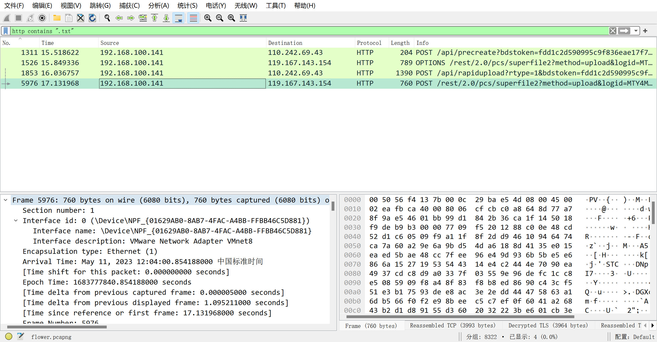Image resolution: width=657 pixels, height=342 pixels.
Task: Click the zoom in magnifier icon
Action: pyautogui.click(x=208, y=18)
